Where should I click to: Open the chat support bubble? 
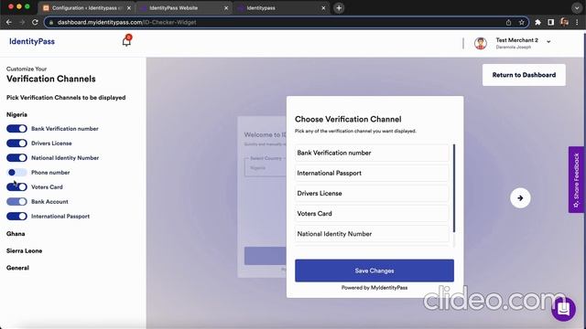coord(563,309)
